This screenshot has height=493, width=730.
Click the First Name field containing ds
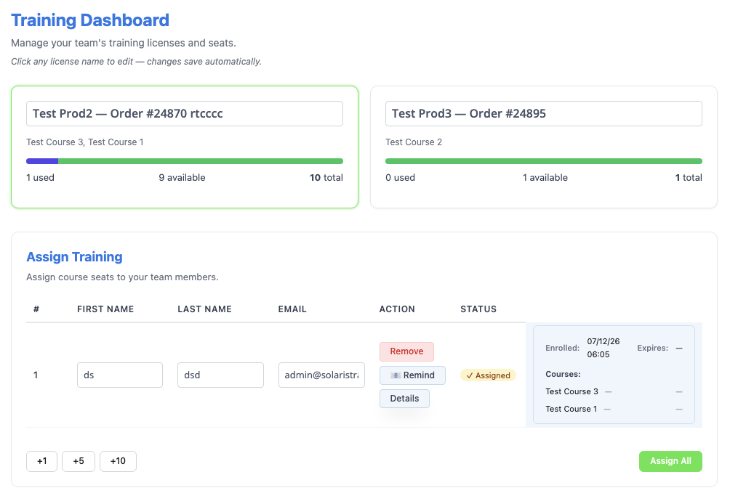coord(120,375)
